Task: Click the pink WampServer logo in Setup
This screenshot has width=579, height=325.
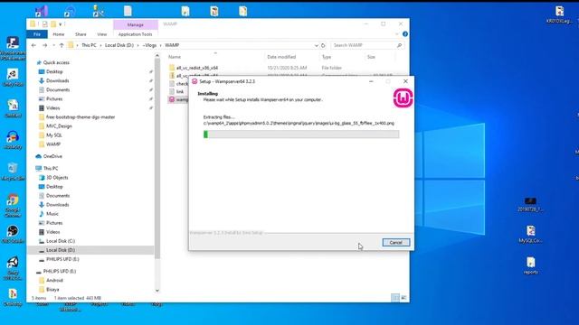Action: 403,98
